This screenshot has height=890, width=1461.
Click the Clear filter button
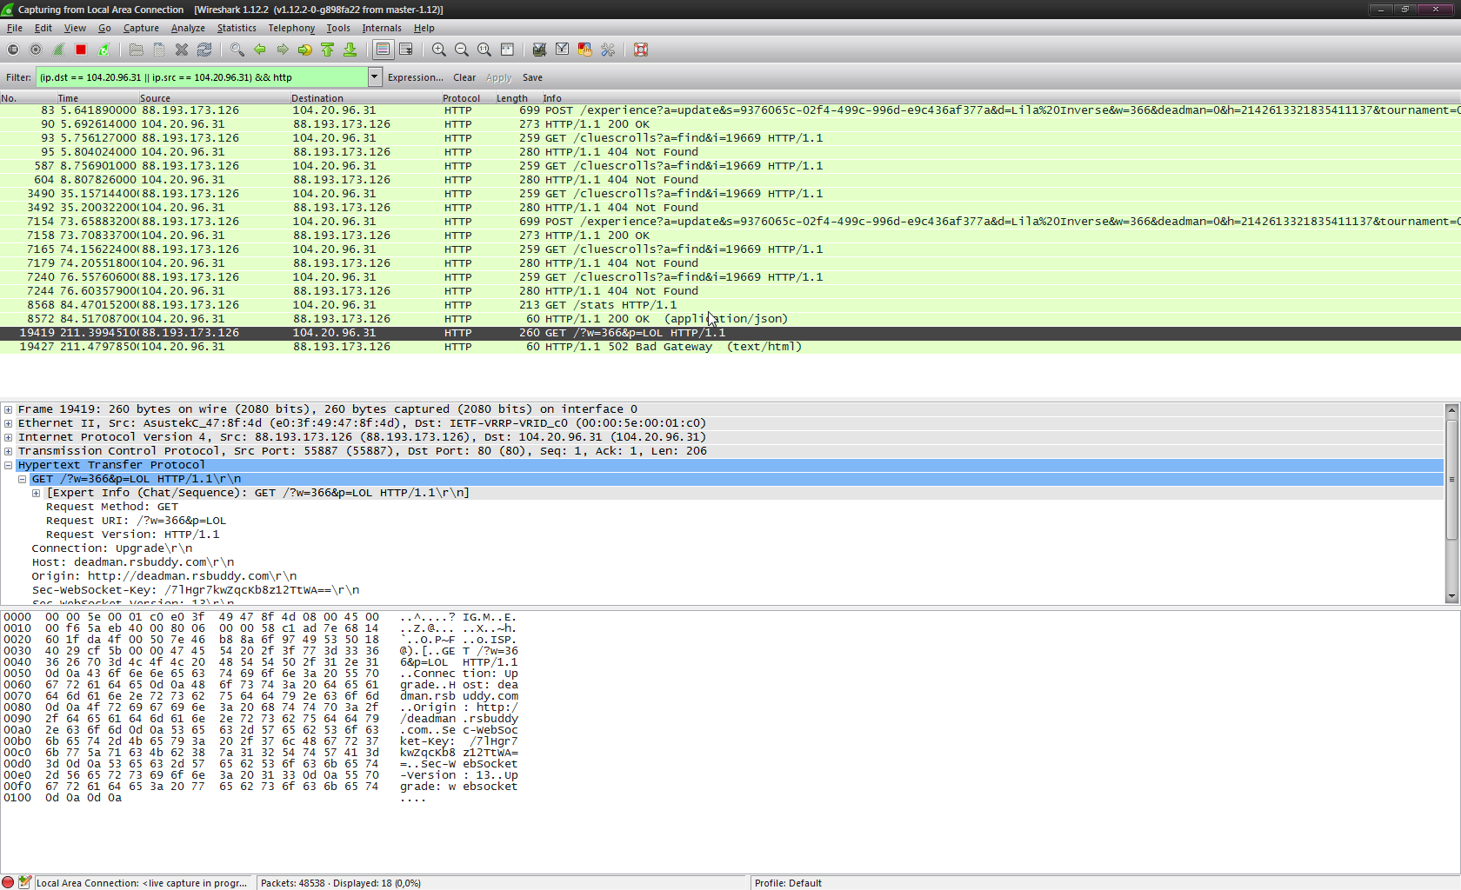tap(464, 77)
